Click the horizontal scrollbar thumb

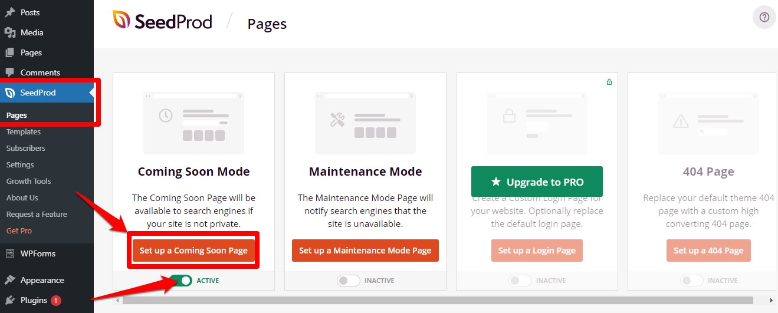pyautogui.click(x=438, y=301)
